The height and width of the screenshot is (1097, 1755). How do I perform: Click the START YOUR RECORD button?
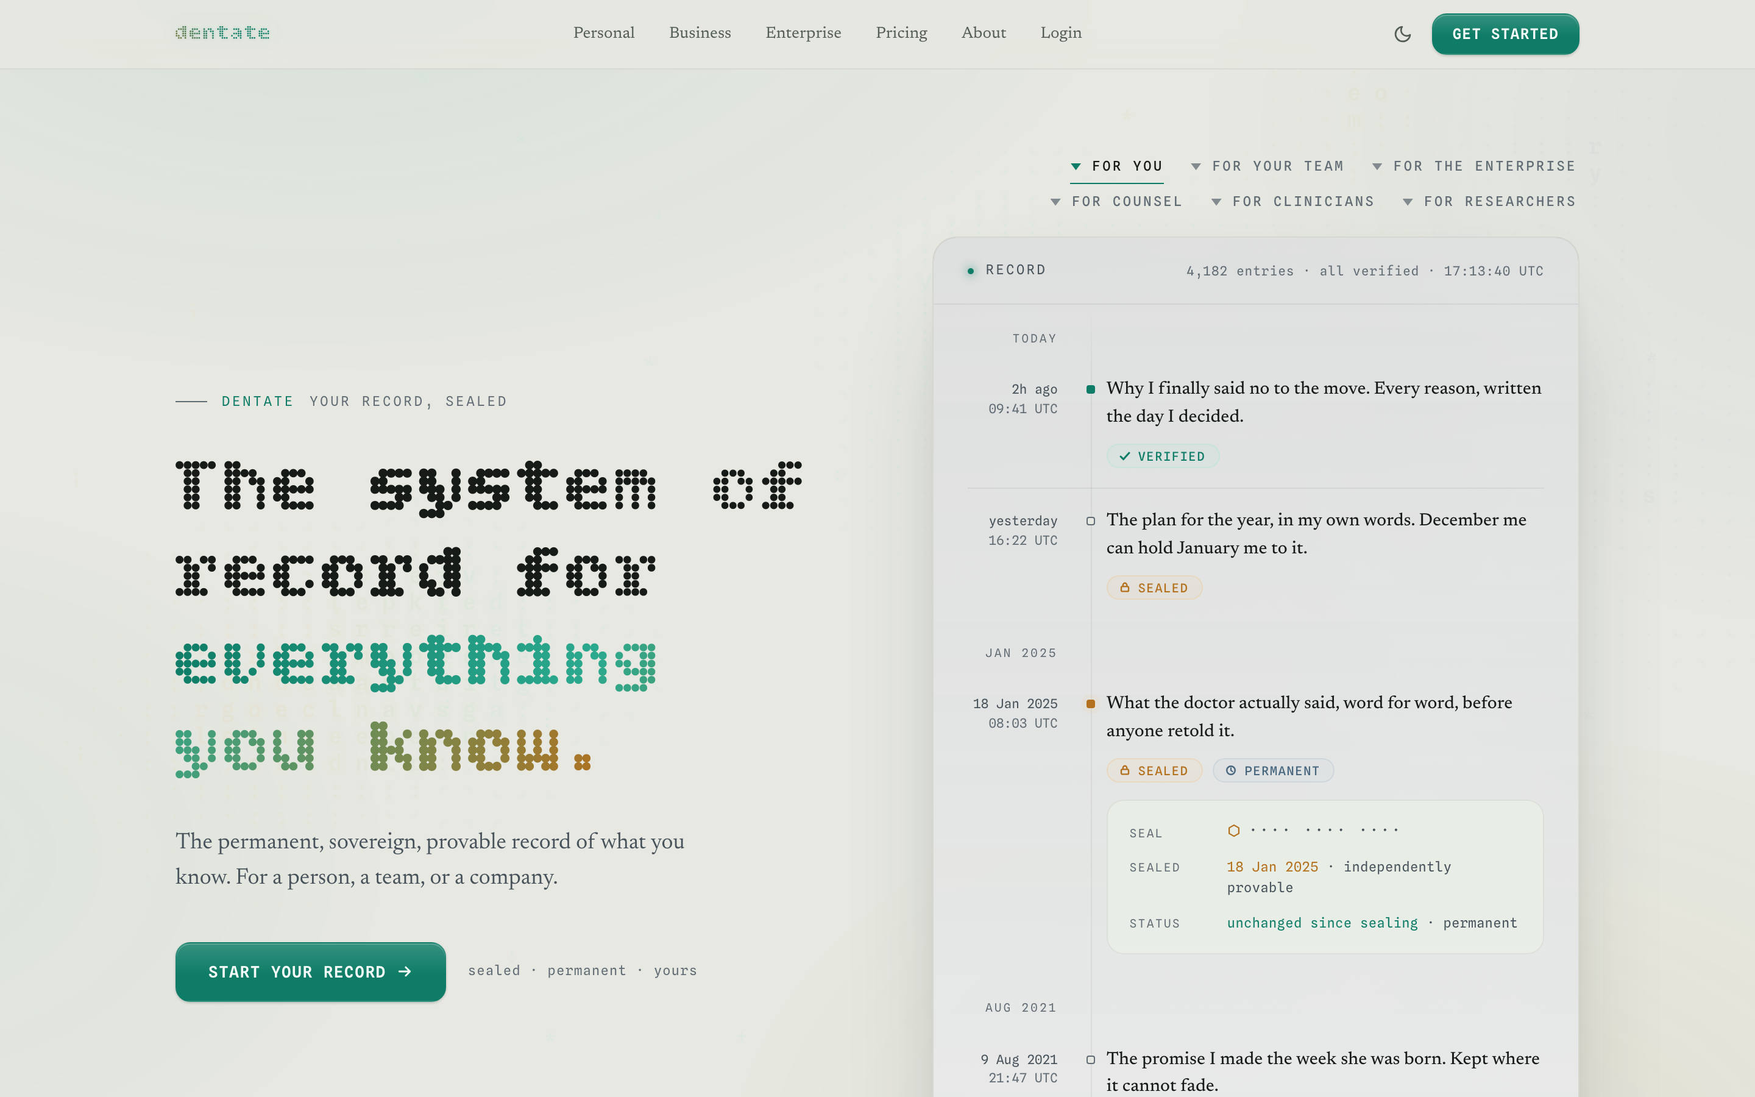pos(310,971)
